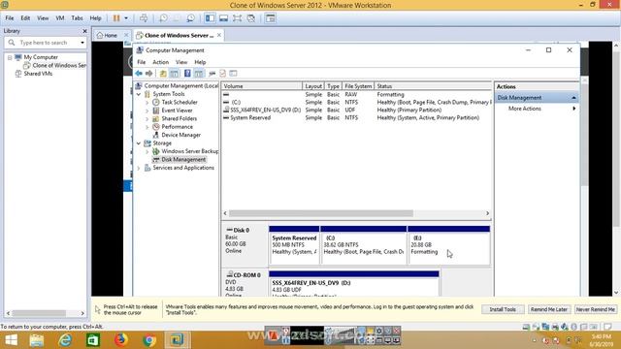The width and height of the screenshot is (621, 349).
Task: Toggle the show/hide console tree icon
Action: (175, 74)
